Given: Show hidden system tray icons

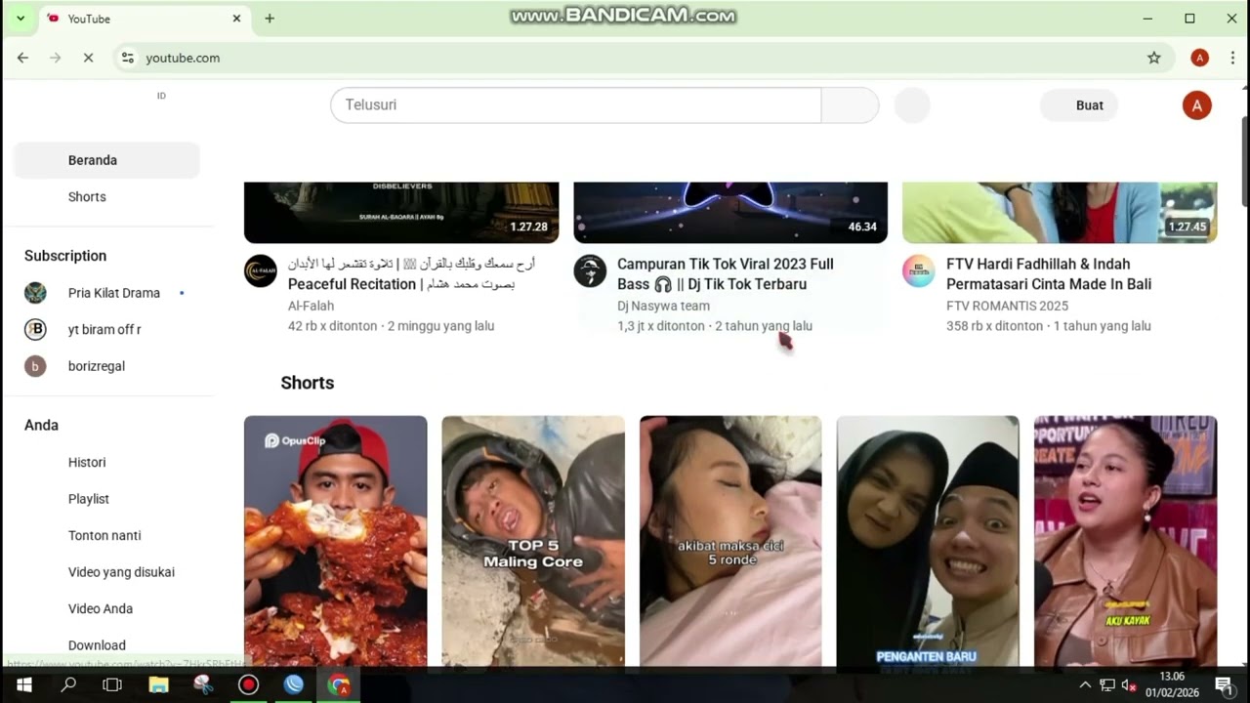Looking at the screenshot, I should pyautogui.click(x=1085, y=684).
